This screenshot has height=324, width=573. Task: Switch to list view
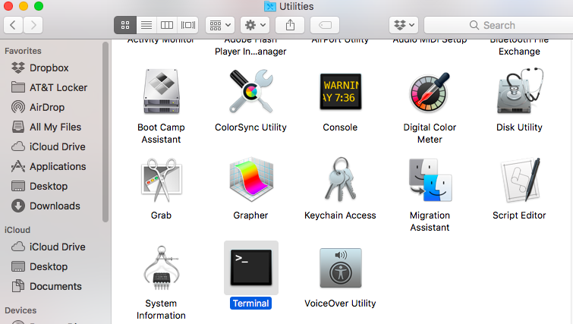point(146,25)
